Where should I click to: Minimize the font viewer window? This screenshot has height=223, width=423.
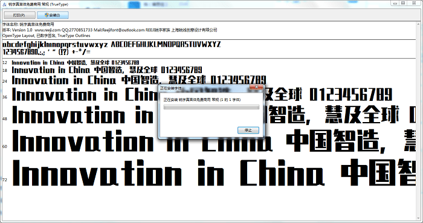[x=395, y=3]
